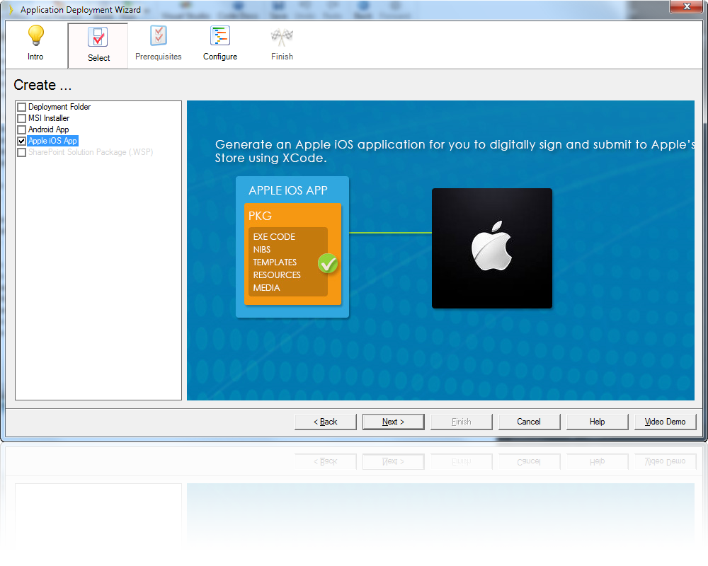Click the Finish checkered flags icon
The image size is (708, 566).
click(x=282, y=37)
